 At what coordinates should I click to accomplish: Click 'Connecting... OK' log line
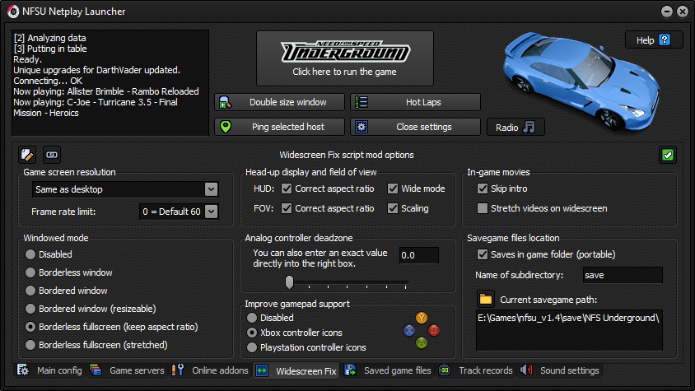click(48, 81)
